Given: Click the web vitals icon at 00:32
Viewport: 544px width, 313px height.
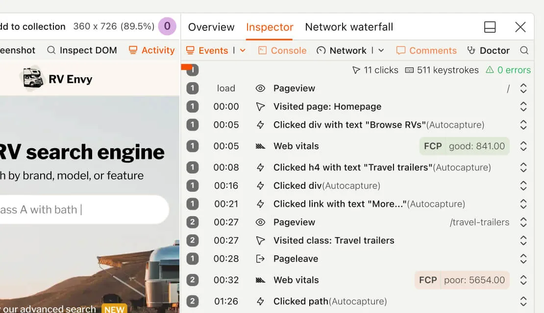Looking at the screenshot, I should coord(260,280).
